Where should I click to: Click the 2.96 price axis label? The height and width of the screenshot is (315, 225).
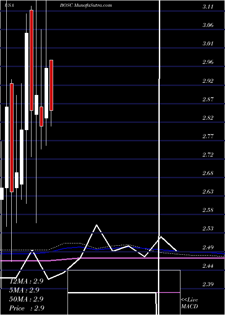[207, 62]
